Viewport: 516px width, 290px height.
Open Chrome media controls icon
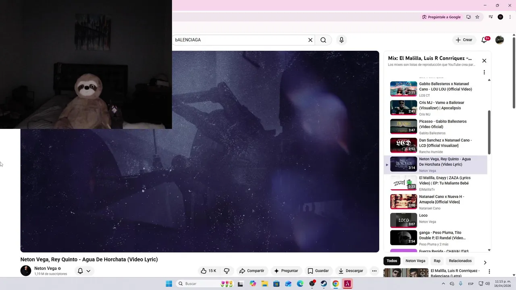(491, 17)
